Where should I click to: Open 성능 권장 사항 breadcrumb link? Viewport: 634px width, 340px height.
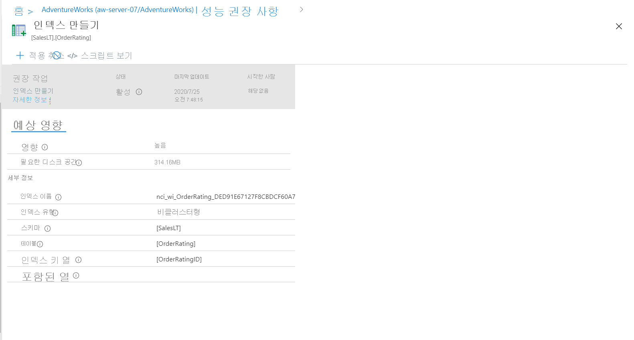(240, 11)
